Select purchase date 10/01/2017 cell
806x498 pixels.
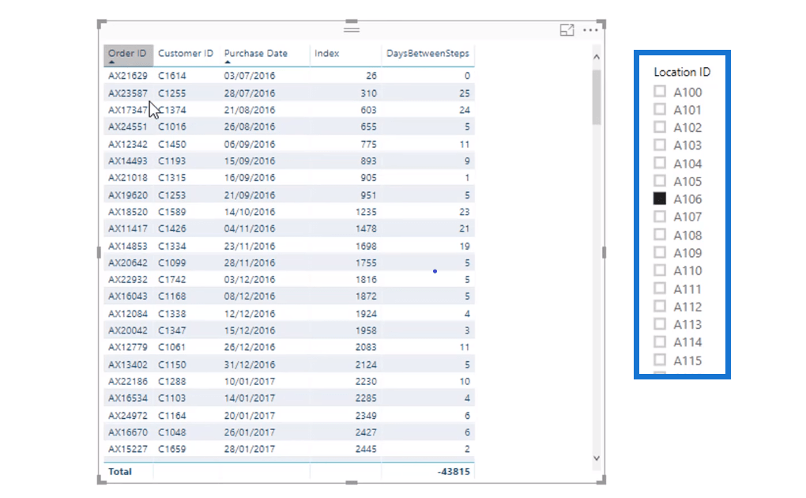(x=250, y=381)
